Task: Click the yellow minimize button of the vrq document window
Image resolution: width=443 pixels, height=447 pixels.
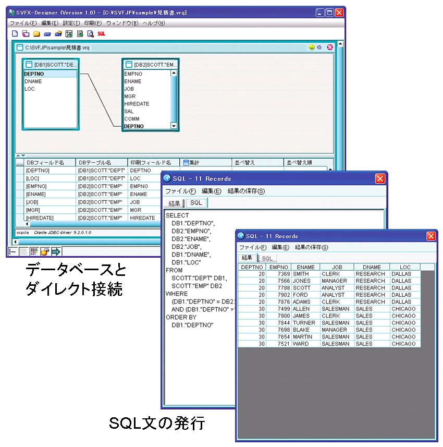Action: [312, 47]
